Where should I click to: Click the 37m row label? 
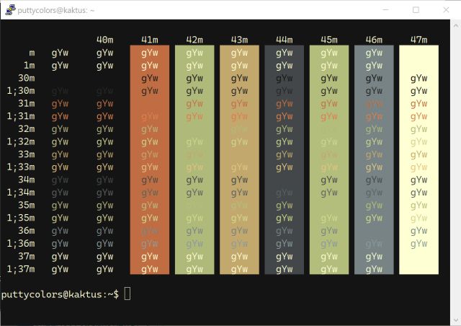point(26,256)
